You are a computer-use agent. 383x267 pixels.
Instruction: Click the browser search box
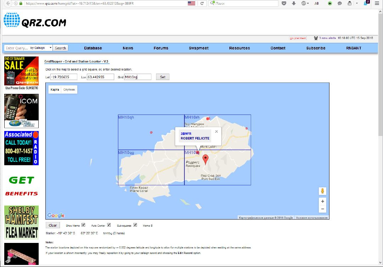(x=244, y=4)
